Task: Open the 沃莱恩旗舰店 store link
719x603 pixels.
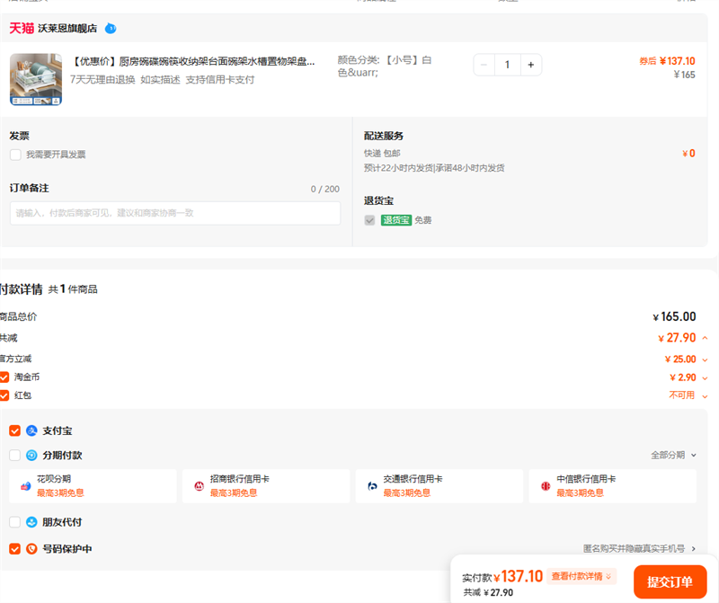Action: click(67, 29)
